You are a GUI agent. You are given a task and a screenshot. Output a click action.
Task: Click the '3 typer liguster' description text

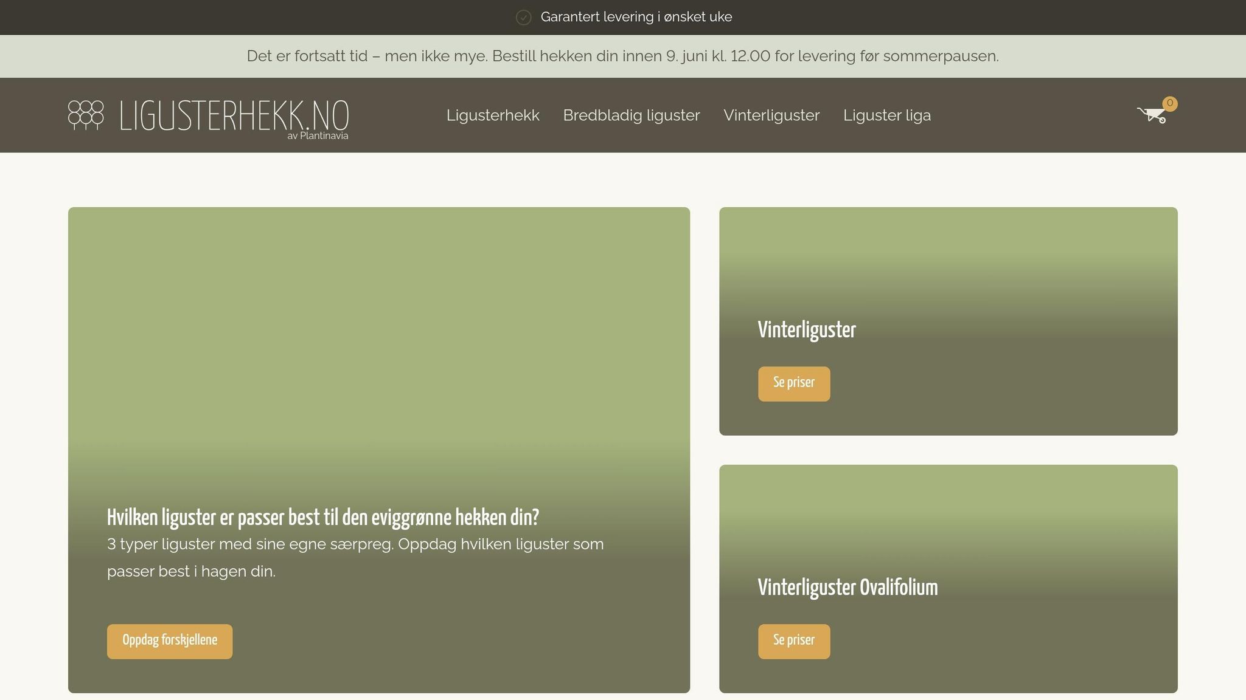355,557
